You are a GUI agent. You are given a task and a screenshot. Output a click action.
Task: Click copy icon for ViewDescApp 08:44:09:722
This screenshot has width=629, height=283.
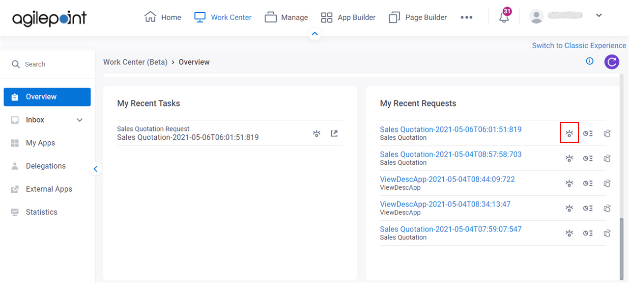tap(607, 183)
